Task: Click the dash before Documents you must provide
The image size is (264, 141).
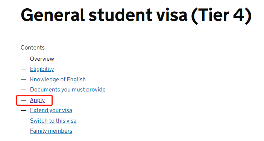Action: click(24, 90)
